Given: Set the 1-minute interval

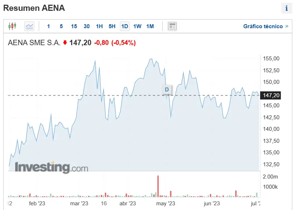Looking at the screenshot, I should click(49, 26).
